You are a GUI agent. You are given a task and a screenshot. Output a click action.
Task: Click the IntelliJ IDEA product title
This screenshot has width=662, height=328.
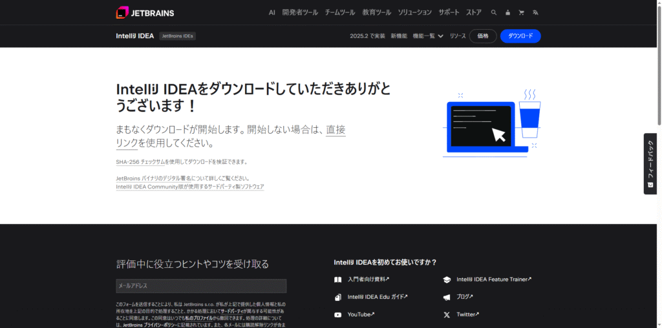(134, 36)
